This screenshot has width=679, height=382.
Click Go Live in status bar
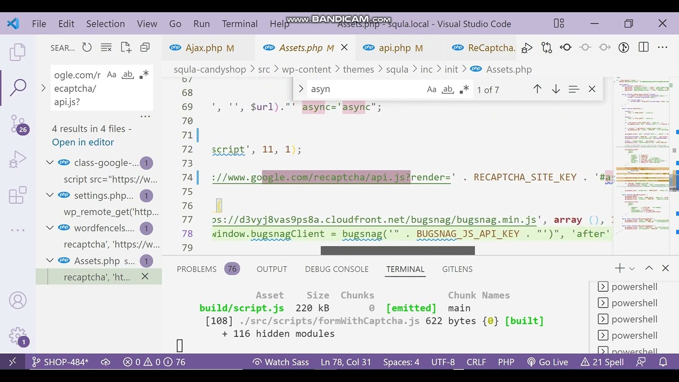click(547, 362)
